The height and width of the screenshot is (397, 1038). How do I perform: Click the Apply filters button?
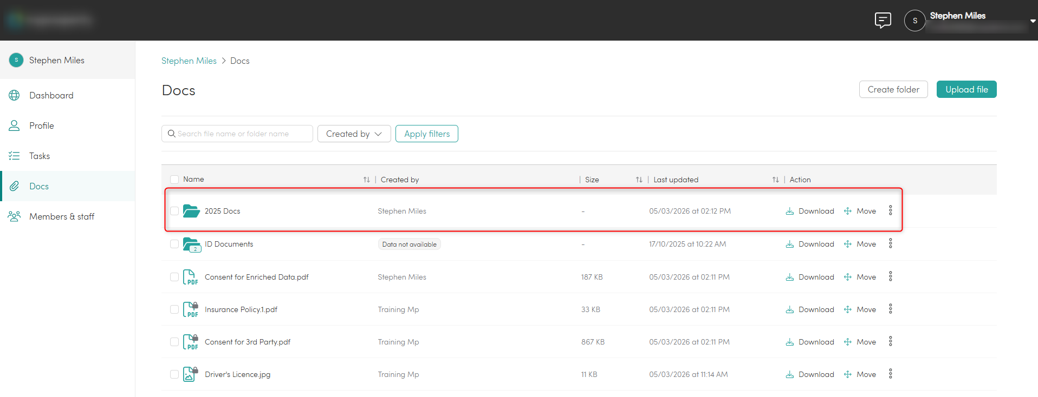[427, 134]
